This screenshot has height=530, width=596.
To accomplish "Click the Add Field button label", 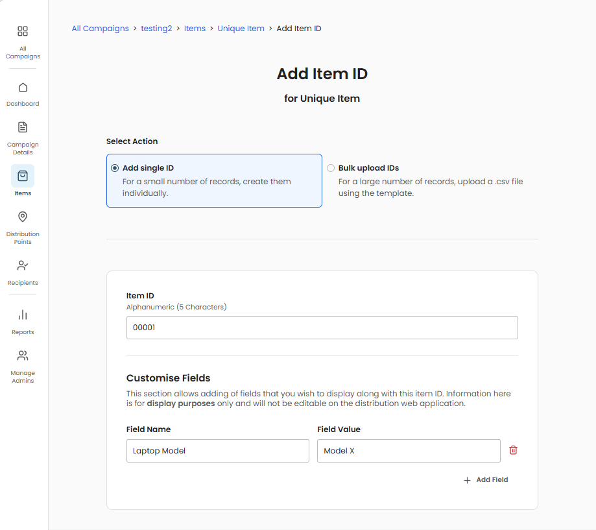I will point(492,480).
